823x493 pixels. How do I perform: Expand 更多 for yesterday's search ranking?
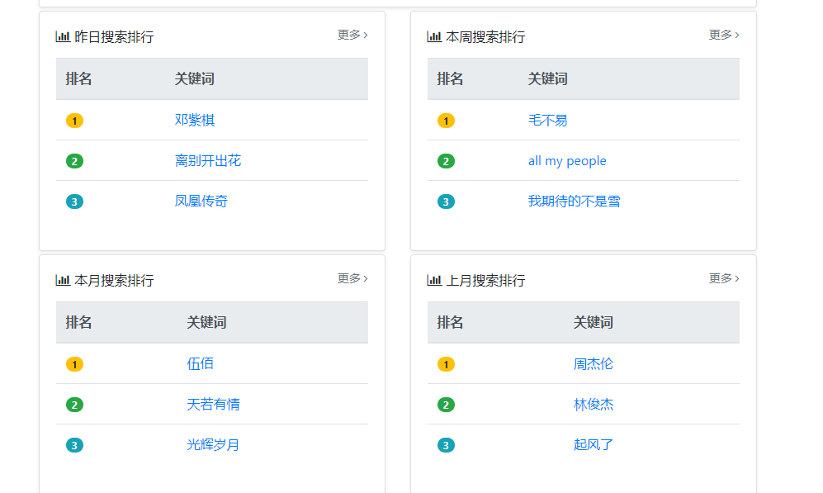[x=352, y=35]
